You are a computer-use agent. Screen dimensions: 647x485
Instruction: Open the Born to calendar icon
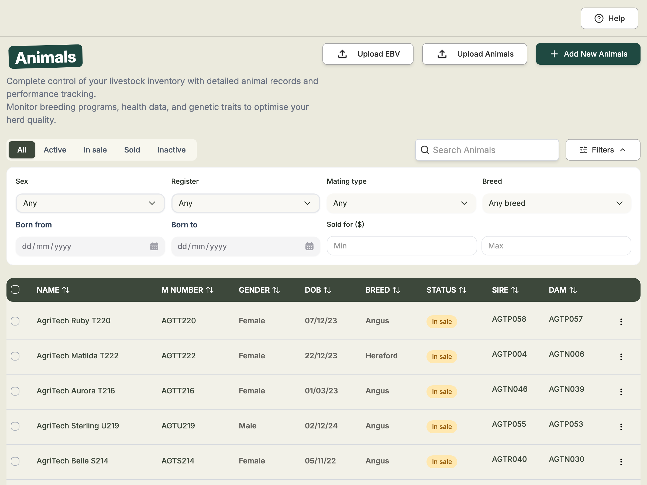309,247
